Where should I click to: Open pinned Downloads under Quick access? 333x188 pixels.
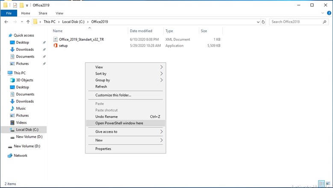point(25,49)
